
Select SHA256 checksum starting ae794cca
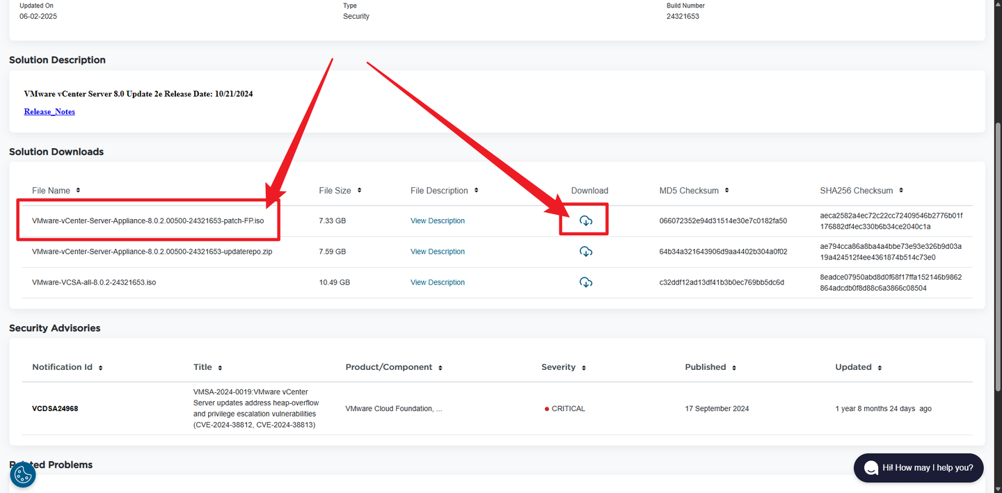click(x=891, y=252)
